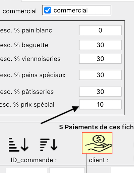Select the 'esc. % viennoiseries' field

[100, 59]
